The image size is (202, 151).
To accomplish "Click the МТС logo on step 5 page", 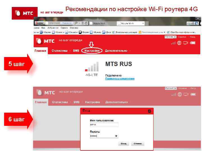I will tap(45, 41).
